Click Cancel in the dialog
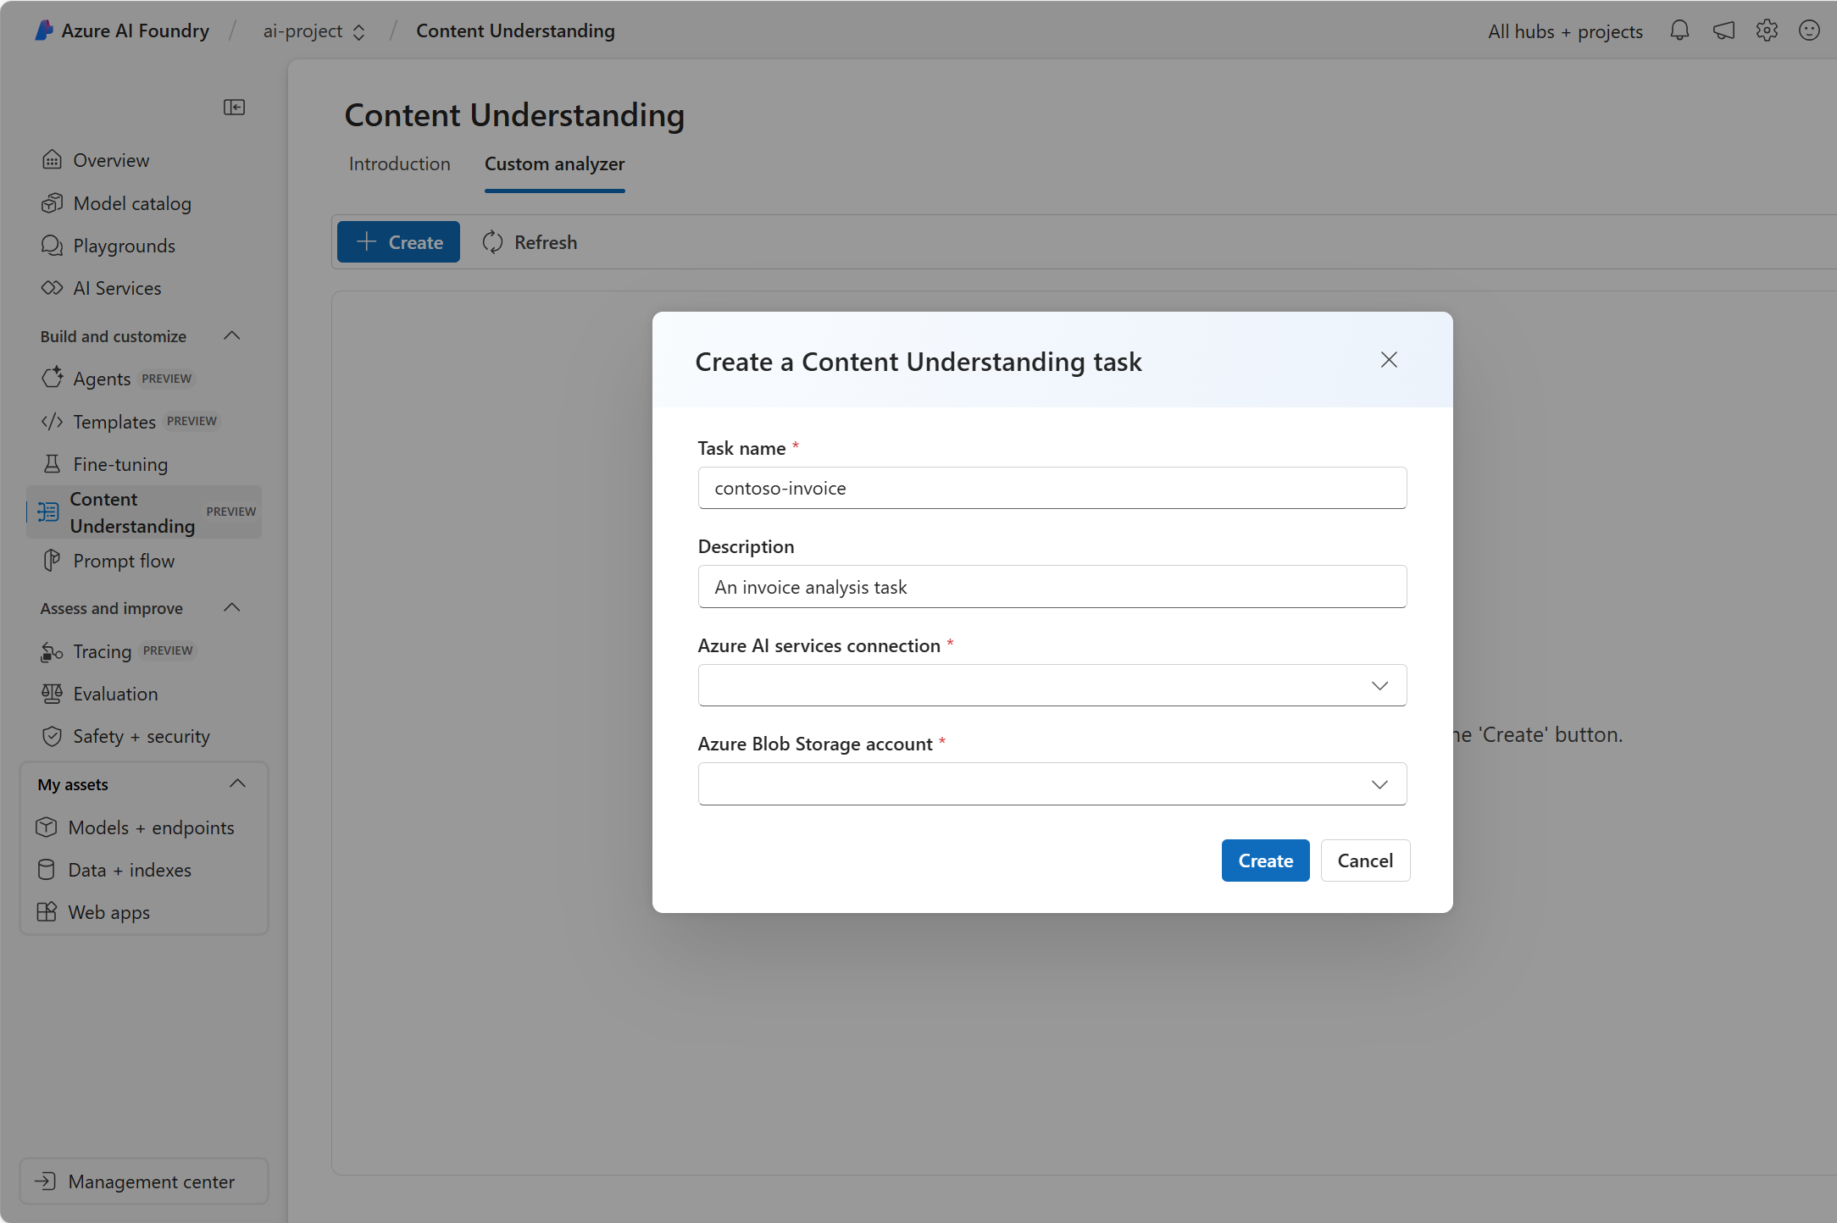 (1365, 861)
